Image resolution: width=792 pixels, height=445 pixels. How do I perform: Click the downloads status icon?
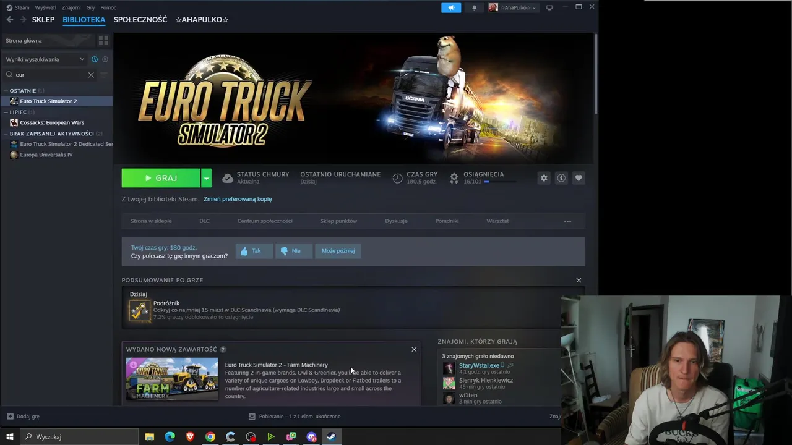tap(252, 417)
